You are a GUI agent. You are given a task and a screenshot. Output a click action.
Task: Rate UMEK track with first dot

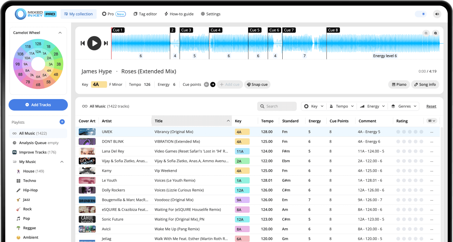pyautogui.click(x=398, y=132)
